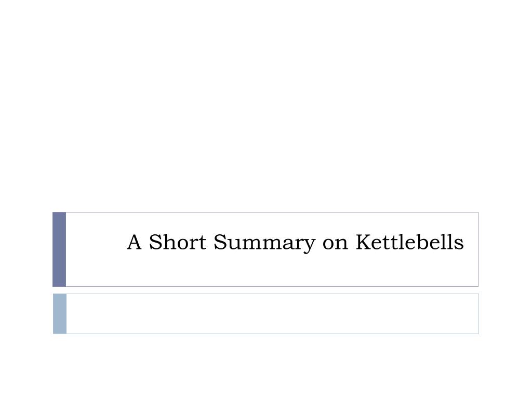This screenshot has height=399, width=532.
Task: Click the letter "y" ending Summary
Action: point(308,246)
